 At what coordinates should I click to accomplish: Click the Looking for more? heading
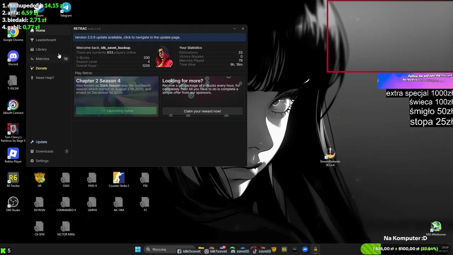pos(183,81)
